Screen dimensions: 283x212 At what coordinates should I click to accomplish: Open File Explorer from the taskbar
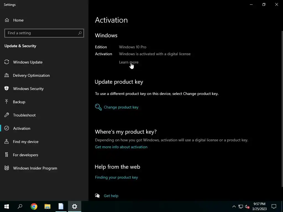click(x=48, y=206)
